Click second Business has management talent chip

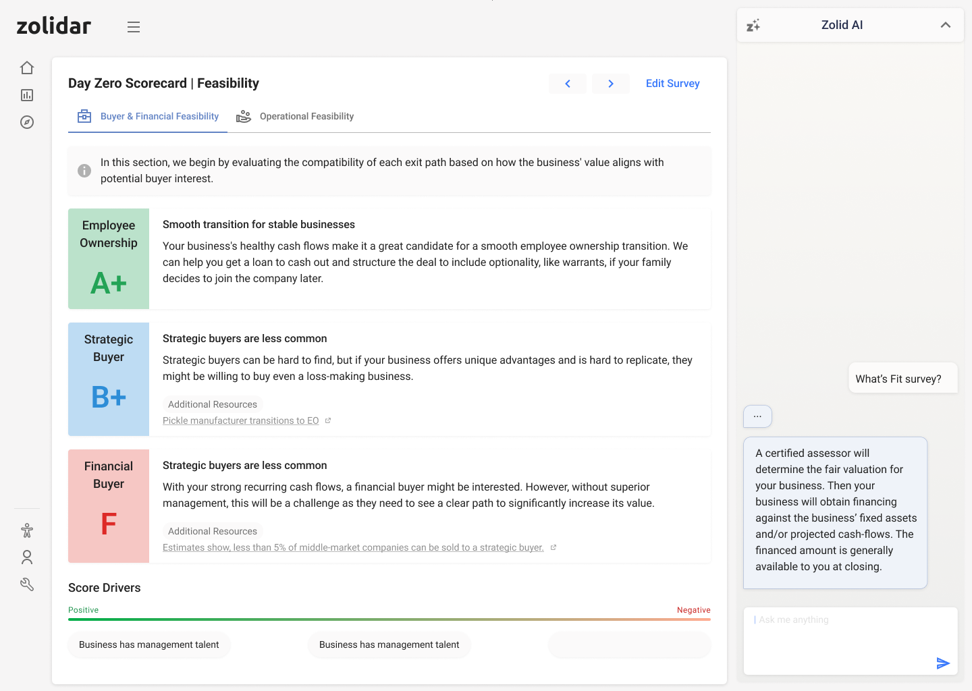click(389, 645)
